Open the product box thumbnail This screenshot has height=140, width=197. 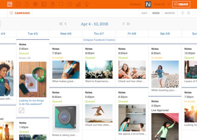coord(66,118)
